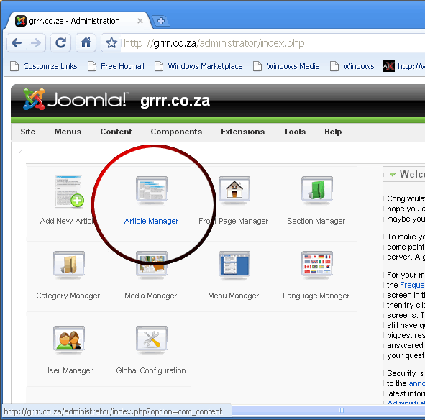Expand the Components menu
The width and height of the screenshot is (425, 420).
coord(176,132)
